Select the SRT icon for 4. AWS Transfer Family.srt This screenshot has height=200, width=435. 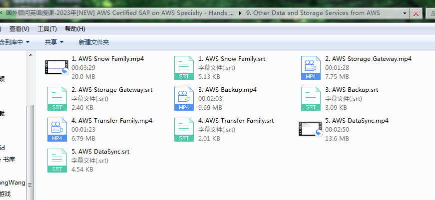184,130
